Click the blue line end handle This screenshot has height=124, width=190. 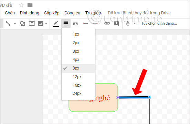149,97
